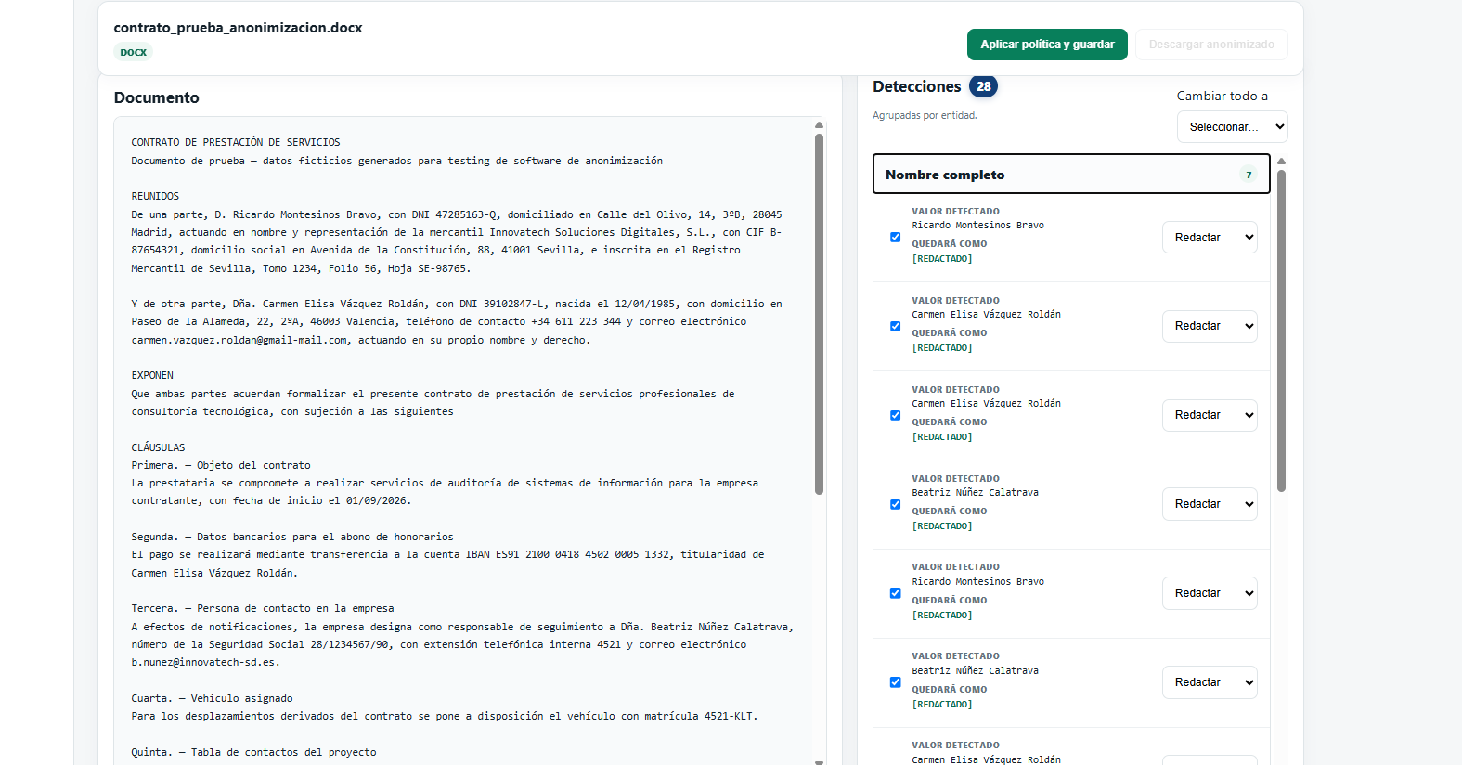
Task: Click the CLÁUSULAS section heading in document
Action: coord(158,447)
